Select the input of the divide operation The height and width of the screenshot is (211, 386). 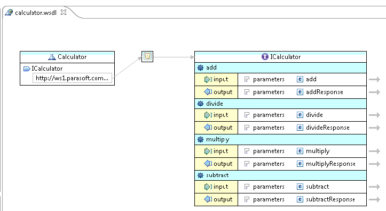pos(216,115)
